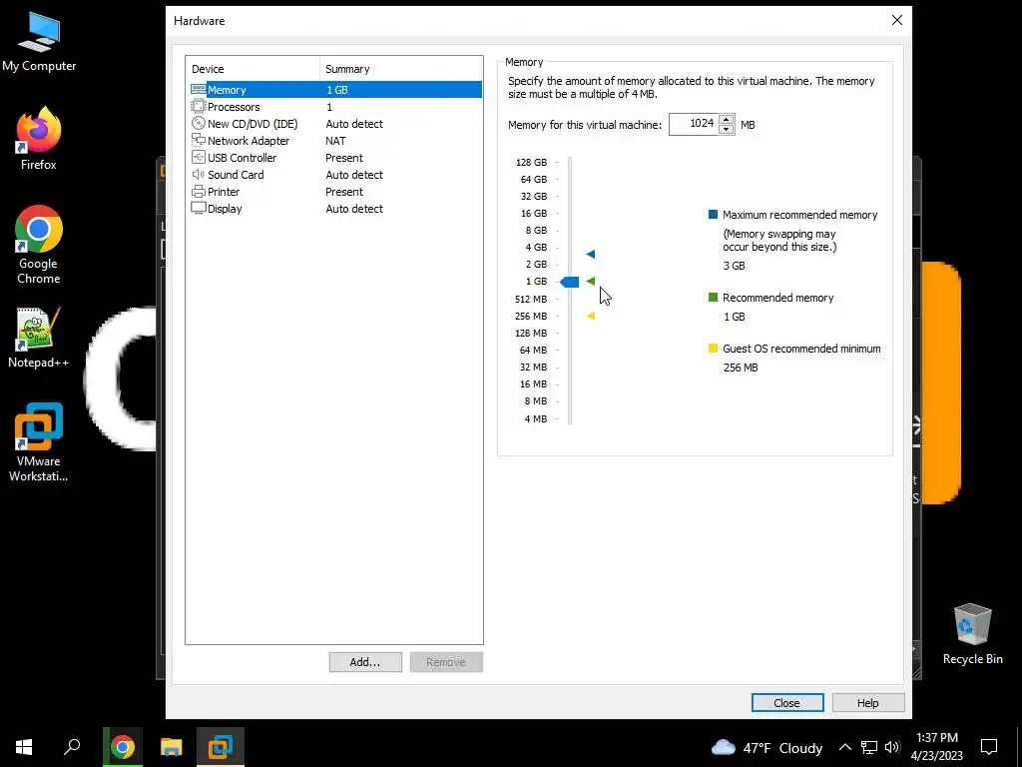Decrease memory with the down spinner arrow
1022x767 pixels.
727,129
